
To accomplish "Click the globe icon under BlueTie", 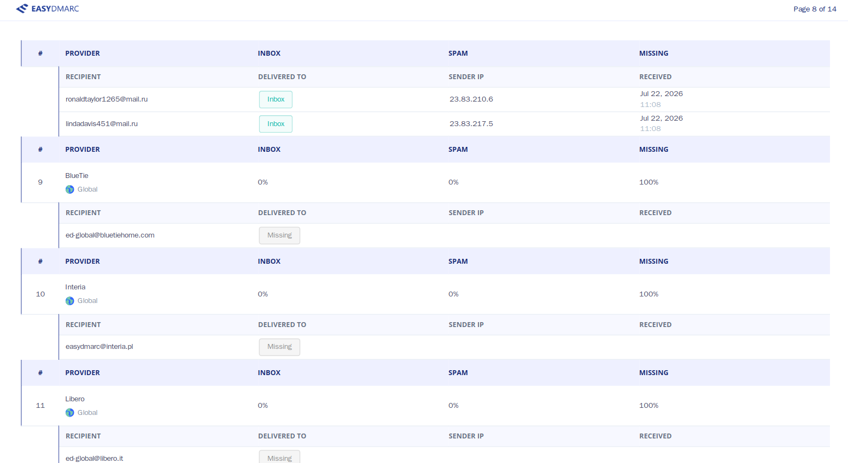I will tap(70, 189).
